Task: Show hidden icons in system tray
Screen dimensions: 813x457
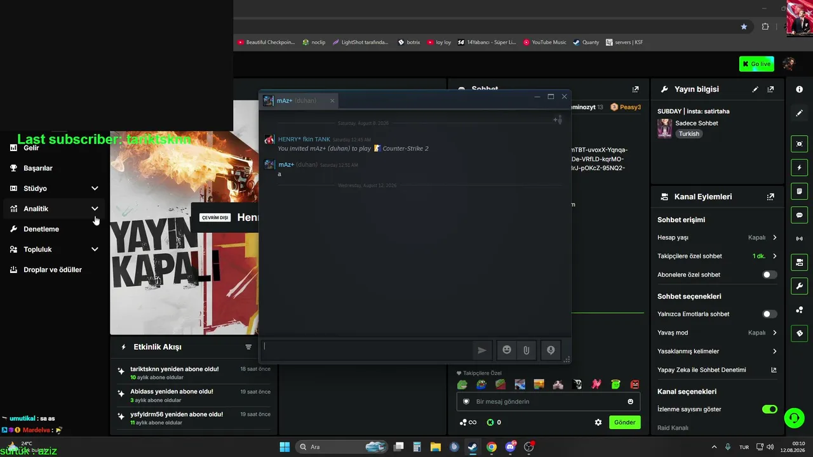Action: pyautogui.click(x=714, y=447)
